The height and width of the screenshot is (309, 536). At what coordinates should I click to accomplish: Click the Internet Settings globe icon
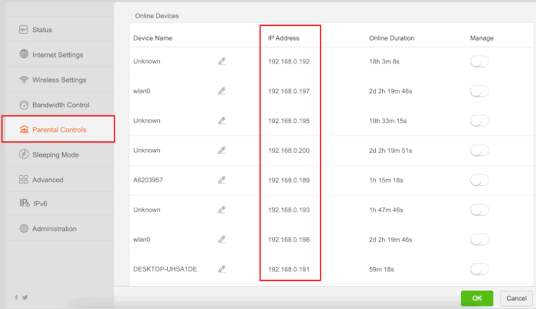tap(24, 54)
